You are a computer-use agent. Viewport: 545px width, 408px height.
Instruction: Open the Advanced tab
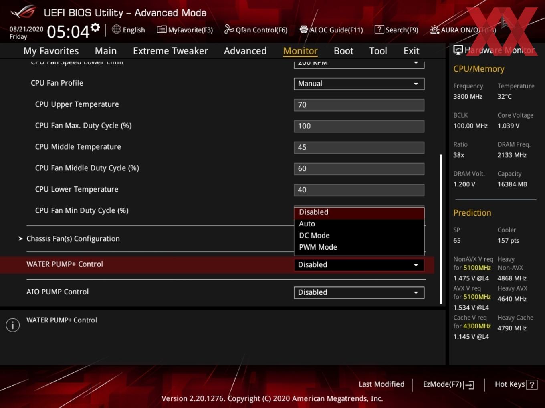(245, 51)
